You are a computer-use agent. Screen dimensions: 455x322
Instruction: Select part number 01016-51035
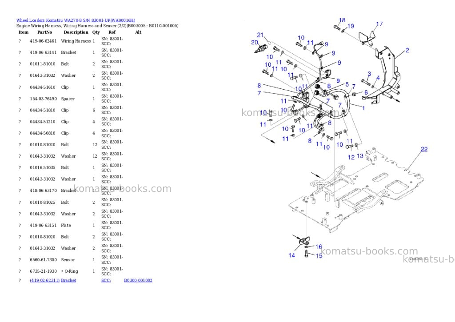42,167
